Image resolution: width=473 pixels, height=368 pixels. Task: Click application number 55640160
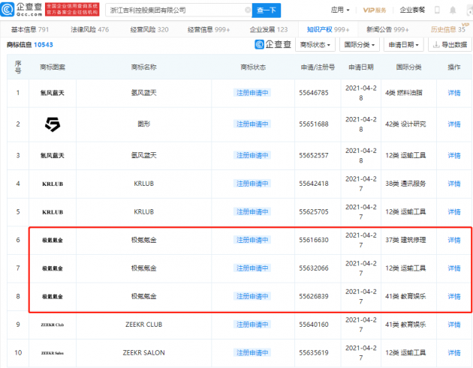(x=314, y=325)
